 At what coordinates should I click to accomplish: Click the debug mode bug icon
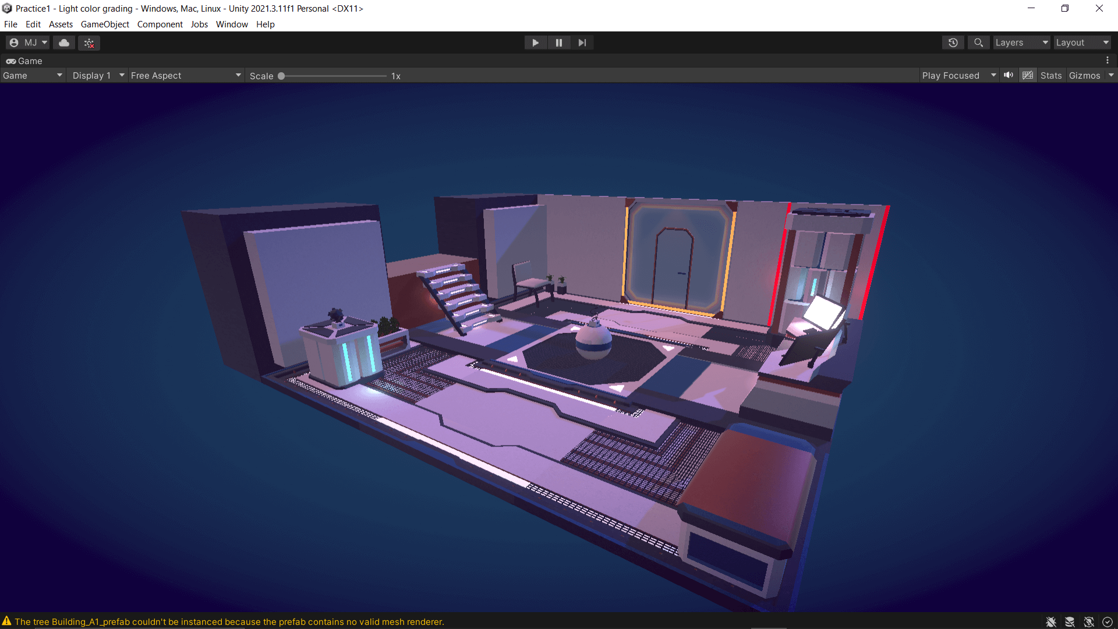point(1051,622)
